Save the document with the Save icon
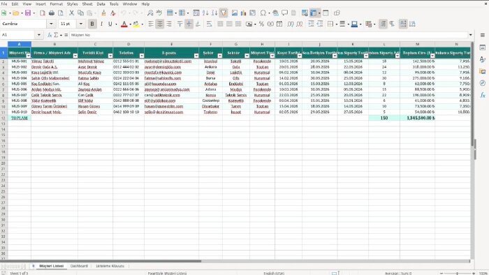Image resolution: width=489 pixels, height=275 pixels. 28,13
